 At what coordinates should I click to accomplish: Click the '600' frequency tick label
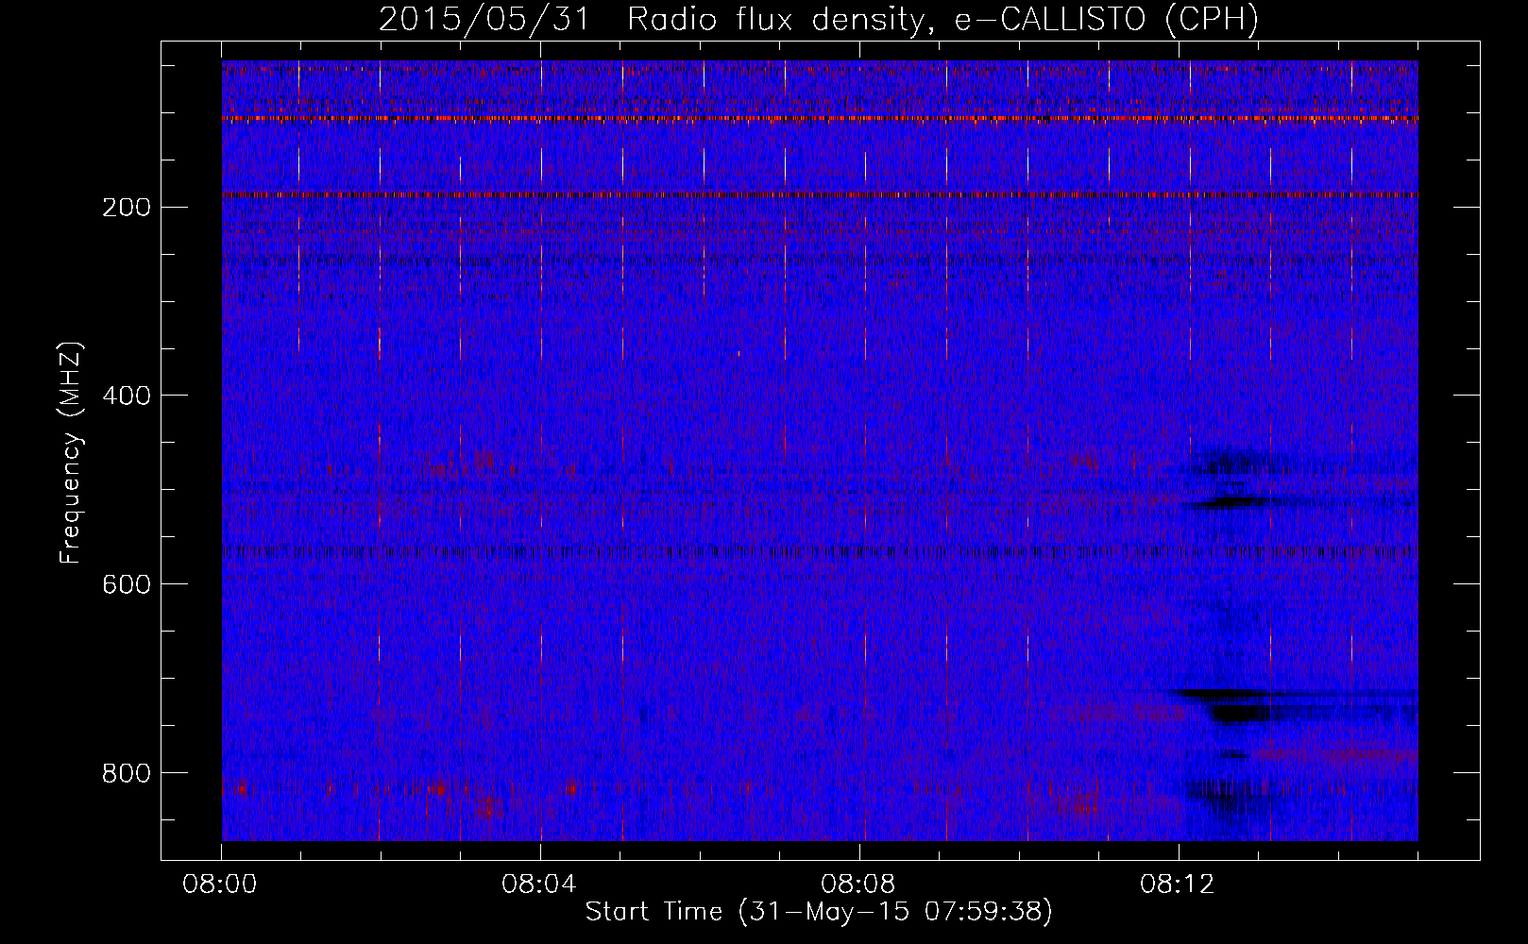tap(126, 585)
